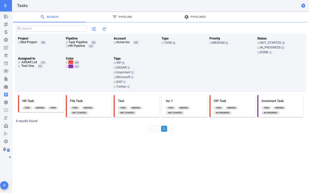Check the Red Project filter checkbox
Viewport: 309px width, 193px height.
point(19,42)
